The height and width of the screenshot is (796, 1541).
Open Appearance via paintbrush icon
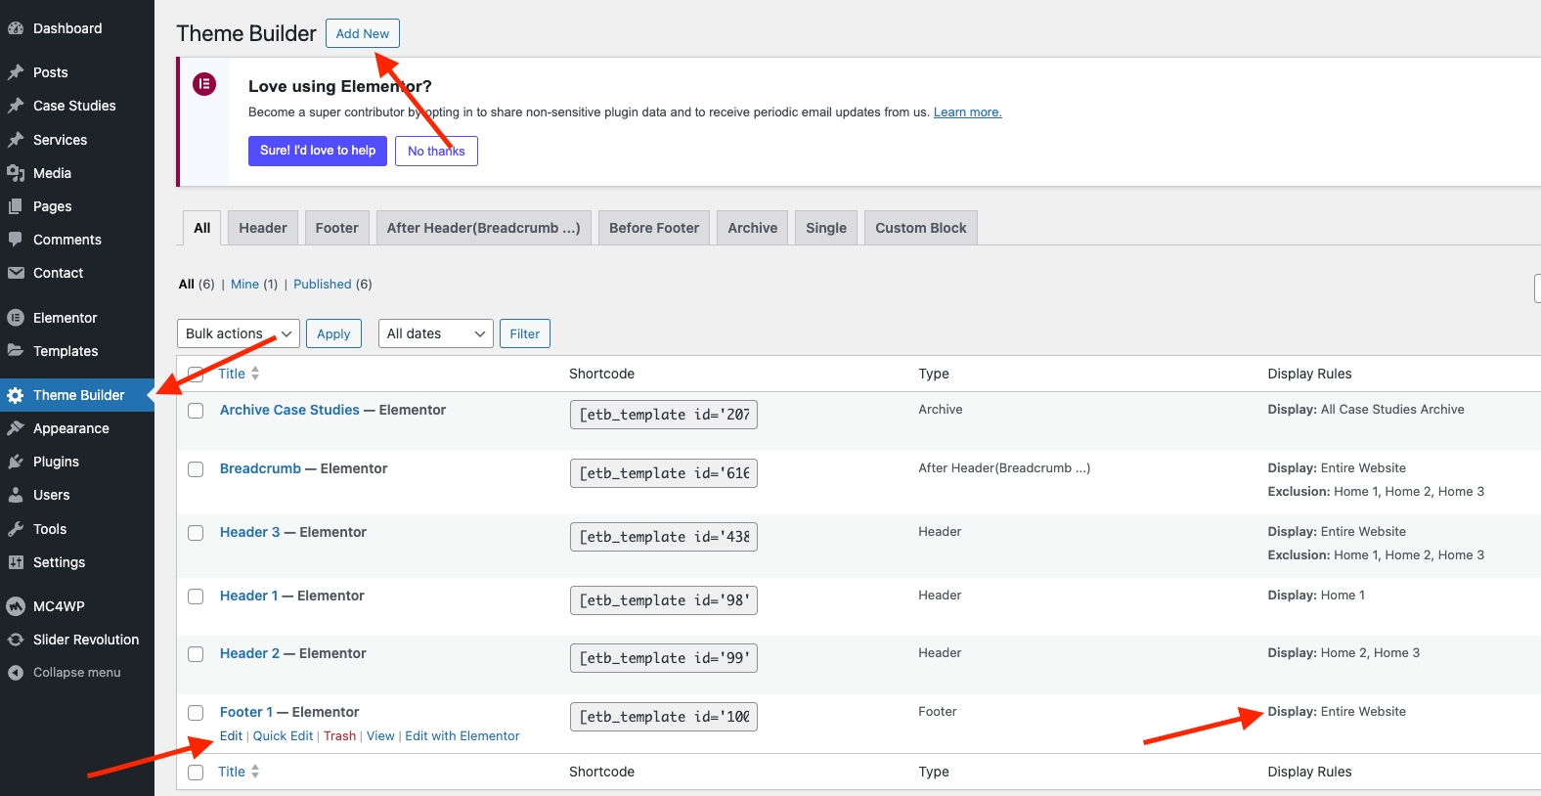pos(16,428)
